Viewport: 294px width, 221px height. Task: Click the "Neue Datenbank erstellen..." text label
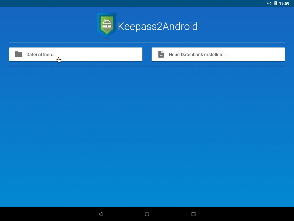(197, 54)
